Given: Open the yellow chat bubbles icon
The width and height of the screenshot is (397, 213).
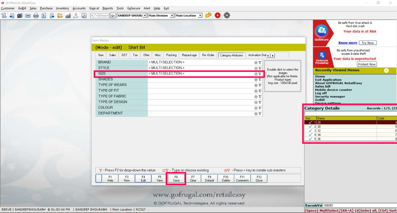Looking at the screenshot, I should pos(208,15).
